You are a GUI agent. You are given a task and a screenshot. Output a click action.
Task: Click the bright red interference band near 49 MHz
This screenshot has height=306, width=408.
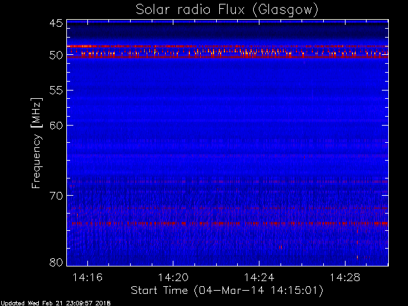coord(228,47)
